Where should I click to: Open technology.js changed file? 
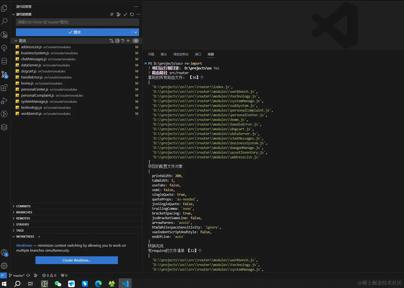pos(77,108)
